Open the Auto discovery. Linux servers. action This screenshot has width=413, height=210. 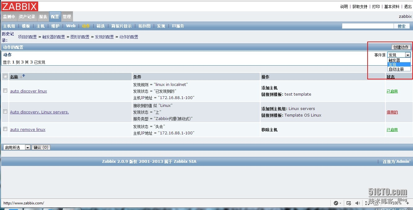(39, 112)
